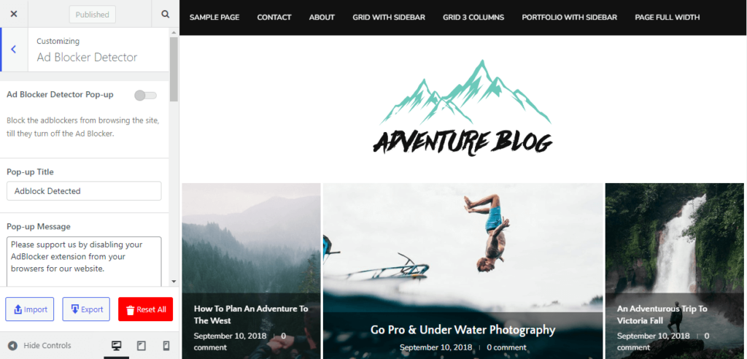Navigate to Portfolio With Sidebar page
Screen dimensions: 747x359
[569, 18]
